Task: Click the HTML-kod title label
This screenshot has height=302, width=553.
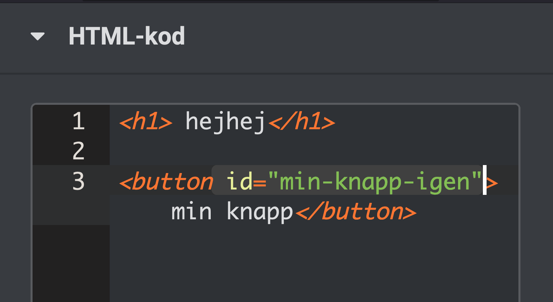Action: 126,36
